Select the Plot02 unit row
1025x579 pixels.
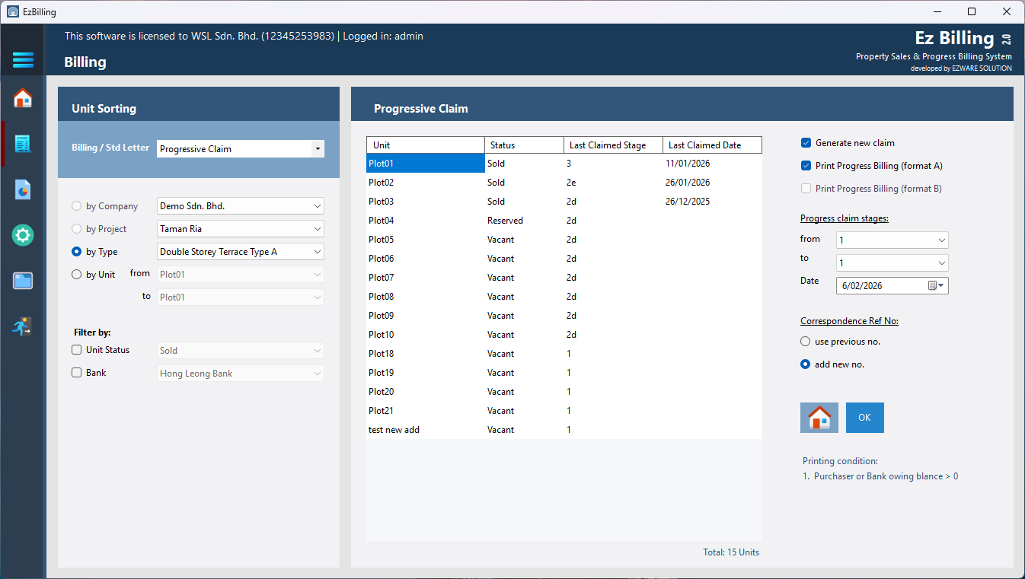pos(564,183)
